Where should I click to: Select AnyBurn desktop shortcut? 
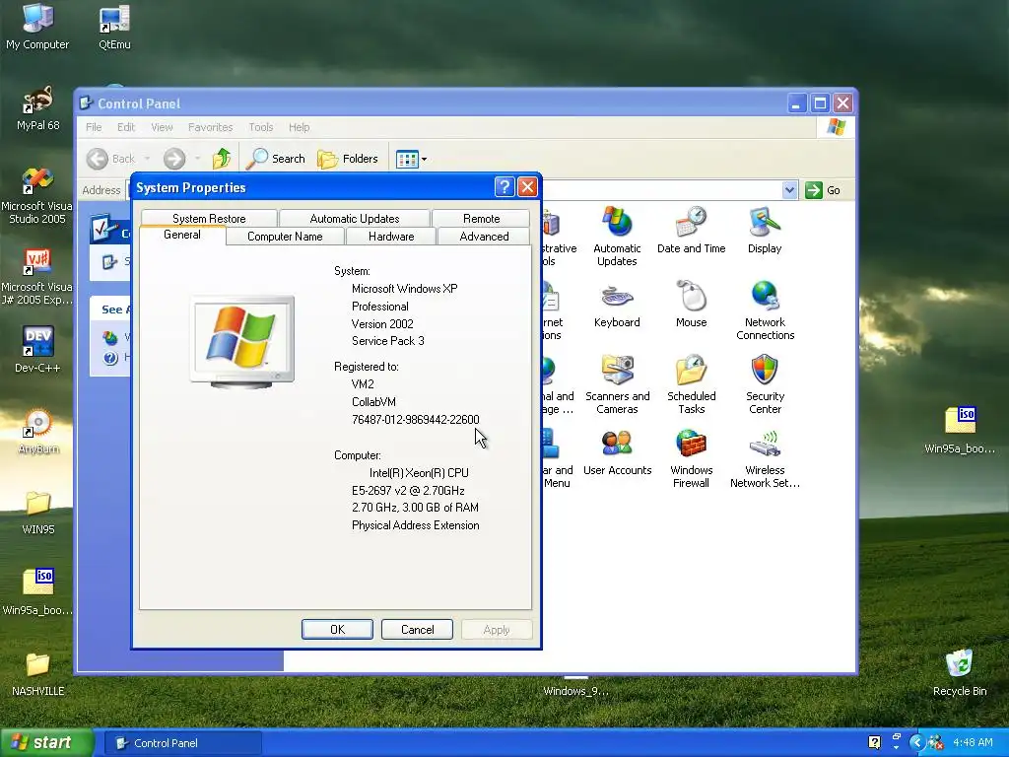[x=38, y=432]
